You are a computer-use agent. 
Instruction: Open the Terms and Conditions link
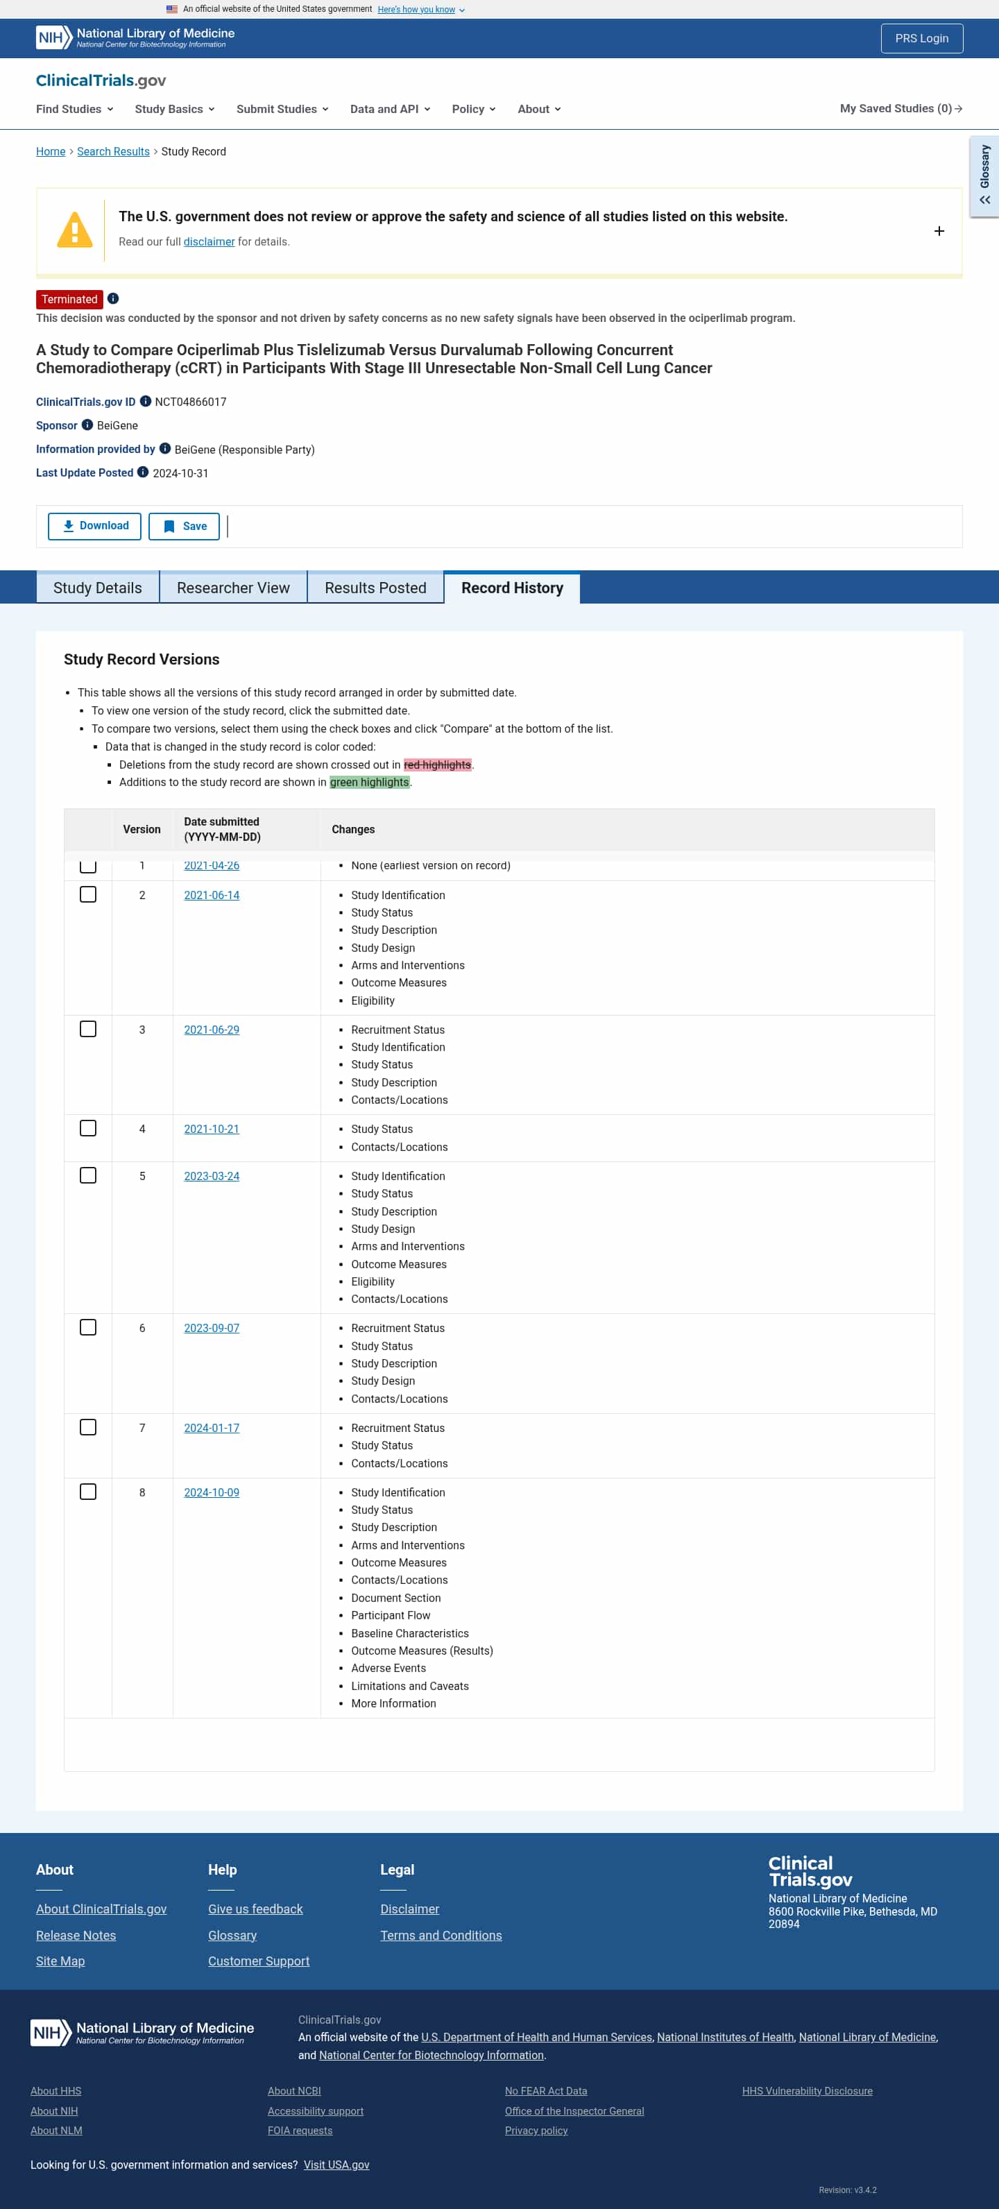pyautogui.click(x=442, y=1936)
